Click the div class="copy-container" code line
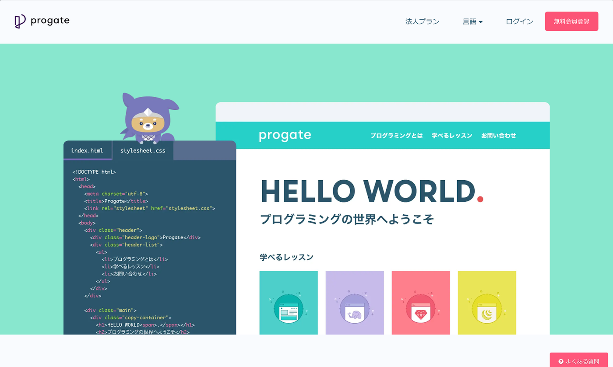This screenshot has width=613, height=367. point(130,318)
